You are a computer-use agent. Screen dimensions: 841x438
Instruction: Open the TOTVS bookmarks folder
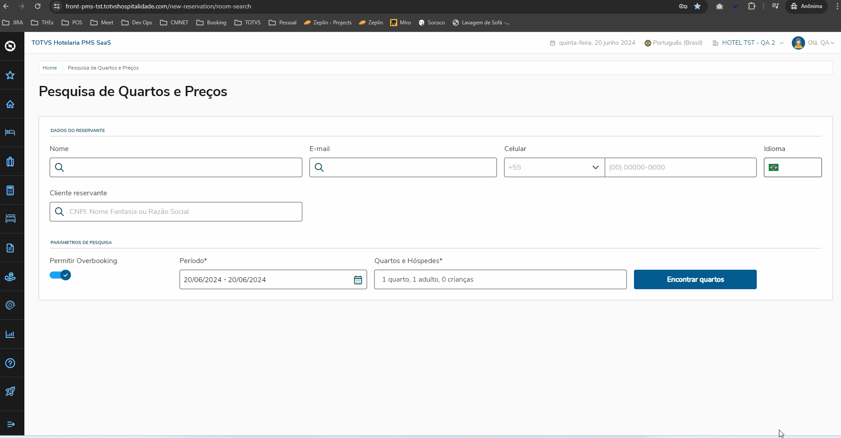(248, 23)
